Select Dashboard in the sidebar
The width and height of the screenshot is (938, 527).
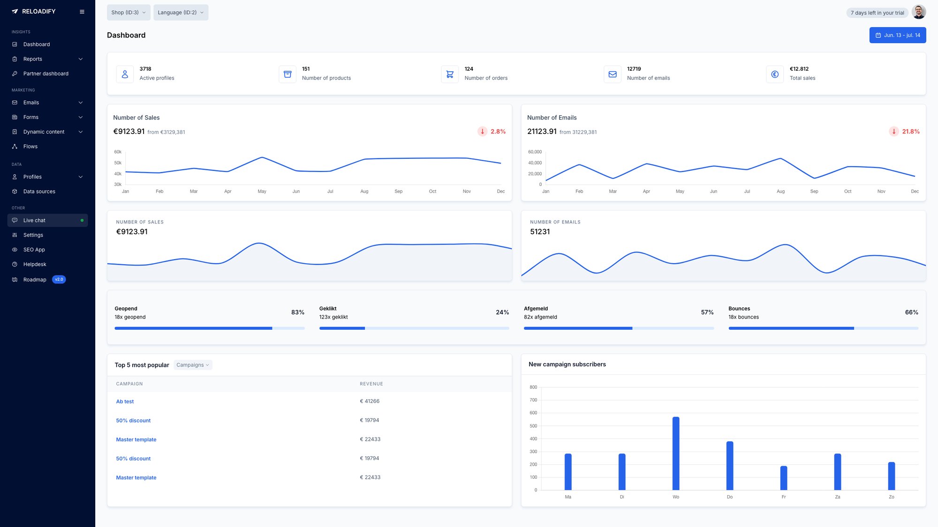tap(36, 44)
